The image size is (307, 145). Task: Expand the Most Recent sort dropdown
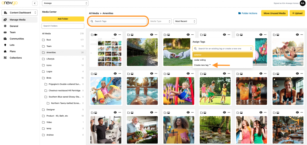coord(185,21)
